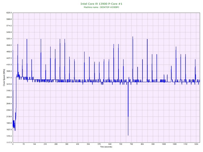This screenshot has width=203, height=152.
Task: Select the 1627.8 y-axis label
Action: click(x=9, y=130)
